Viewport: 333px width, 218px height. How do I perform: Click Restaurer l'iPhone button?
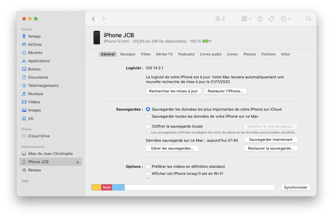click(x=225, y=91)
